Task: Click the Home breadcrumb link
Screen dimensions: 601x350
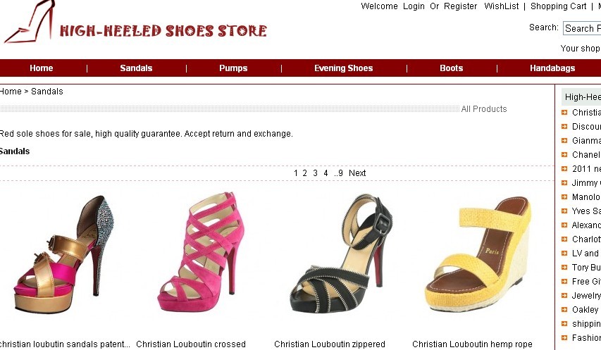Action: pyautogui.click(x=11, y=92)
